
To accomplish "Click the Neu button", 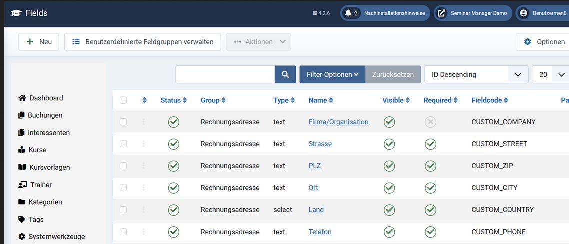I will click(39, 42).
